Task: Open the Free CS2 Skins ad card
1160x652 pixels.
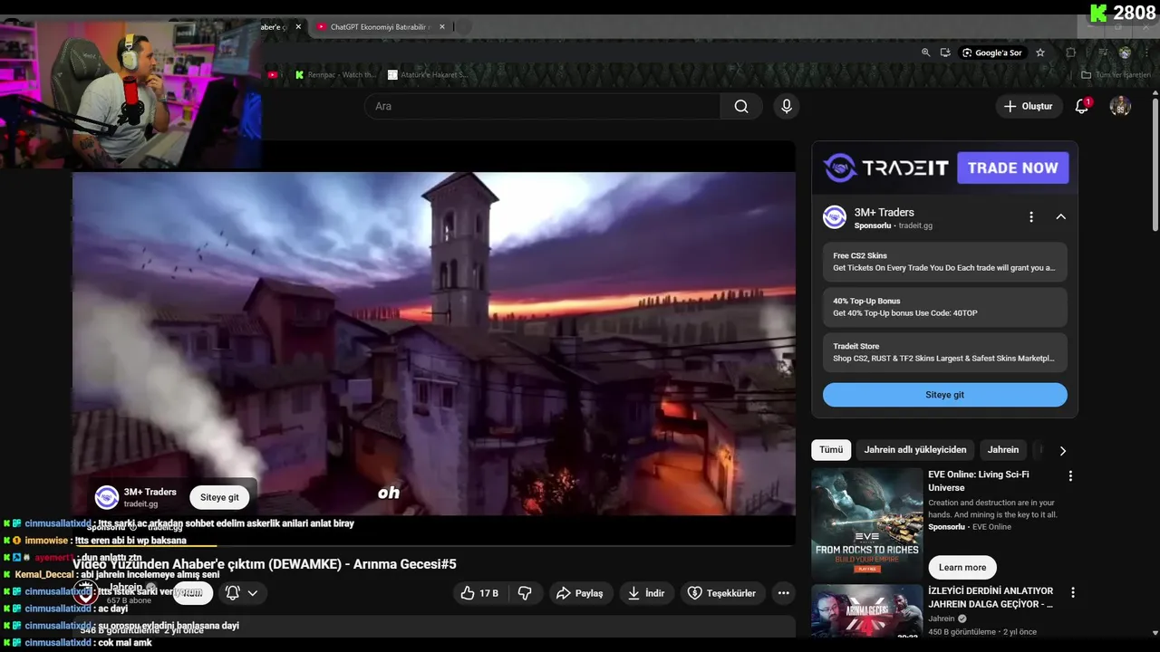Action: tap(945, 262)
